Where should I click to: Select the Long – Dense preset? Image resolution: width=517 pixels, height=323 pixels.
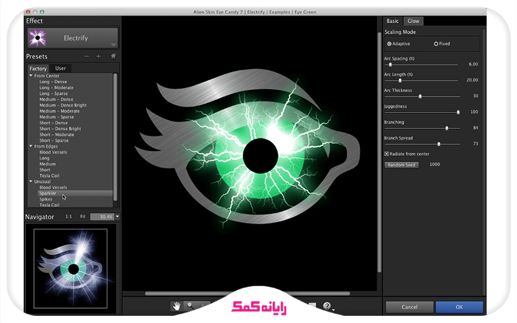53,82
